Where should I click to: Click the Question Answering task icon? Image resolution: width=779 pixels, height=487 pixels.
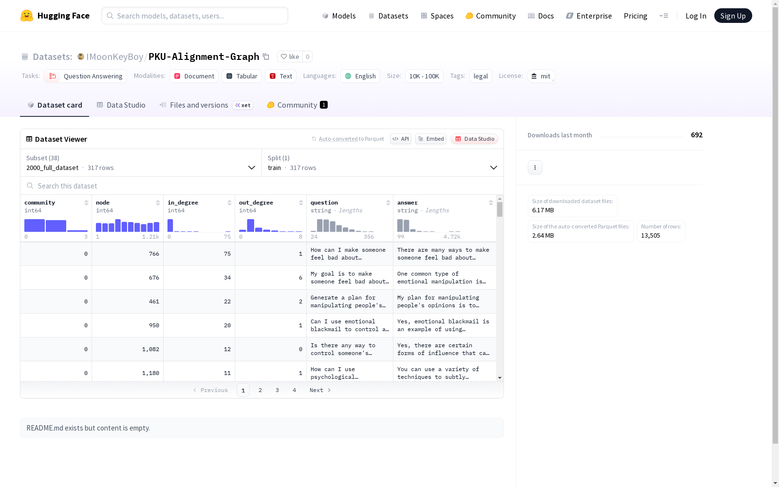point(53,76)
